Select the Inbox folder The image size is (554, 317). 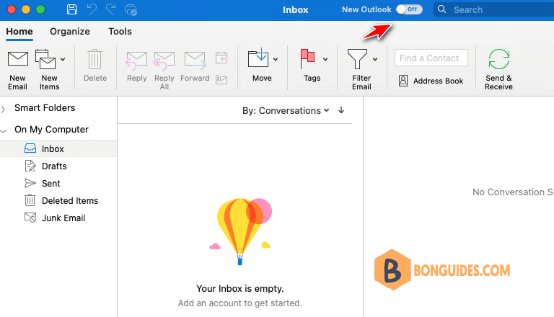(x=58, y=148)
